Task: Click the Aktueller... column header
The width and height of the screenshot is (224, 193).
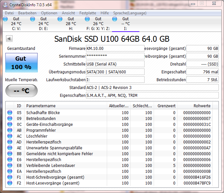Action: coord(119,106)
